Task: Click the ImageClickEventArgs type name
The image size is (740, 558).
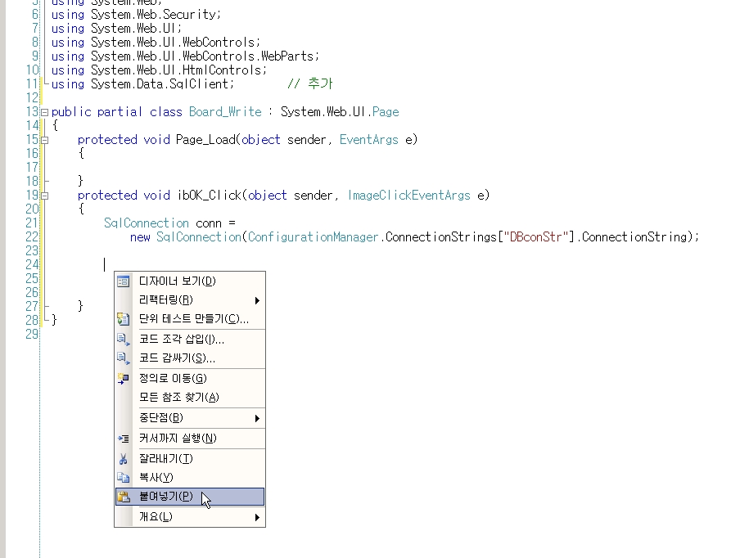Action: [x=409, y=196]
